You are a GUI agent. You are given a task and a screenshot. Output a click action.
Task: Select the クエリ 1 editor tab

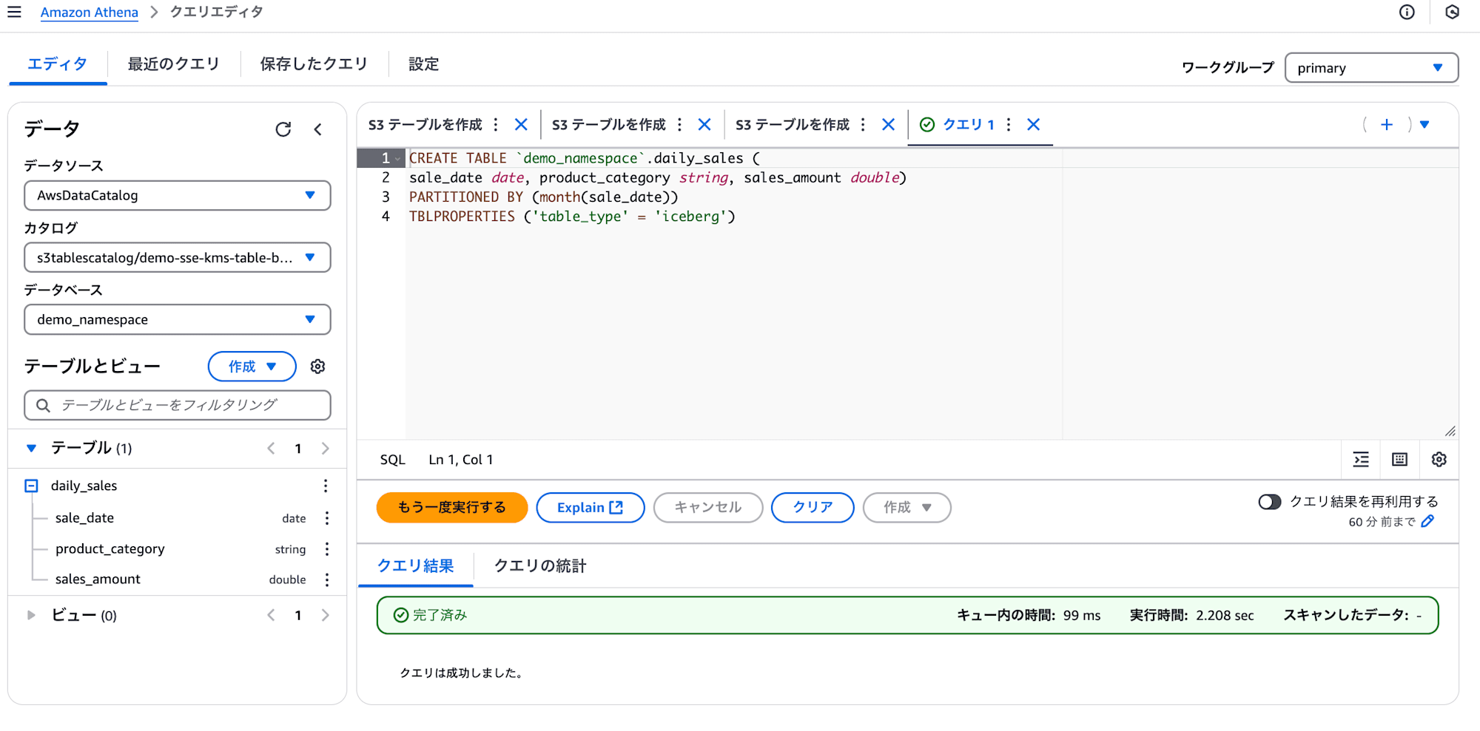point(968,125)
